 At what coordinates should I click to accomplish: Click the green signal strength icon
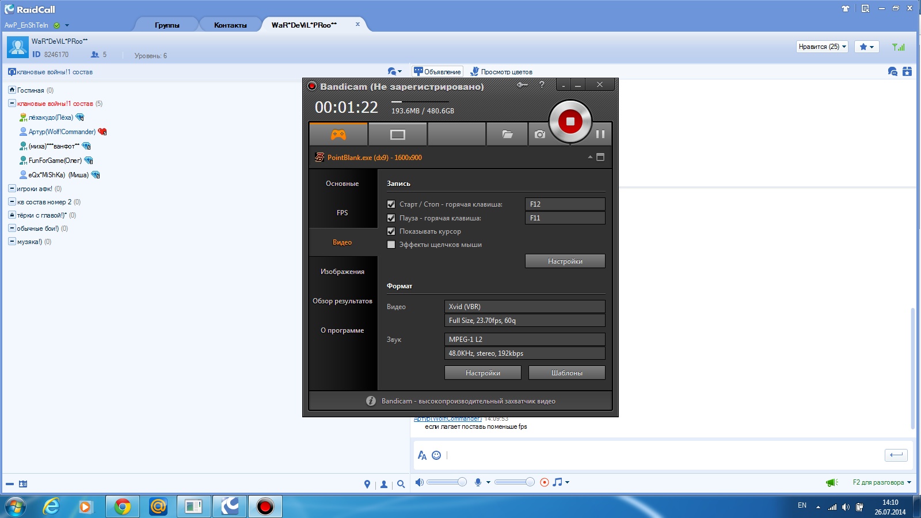898,47
